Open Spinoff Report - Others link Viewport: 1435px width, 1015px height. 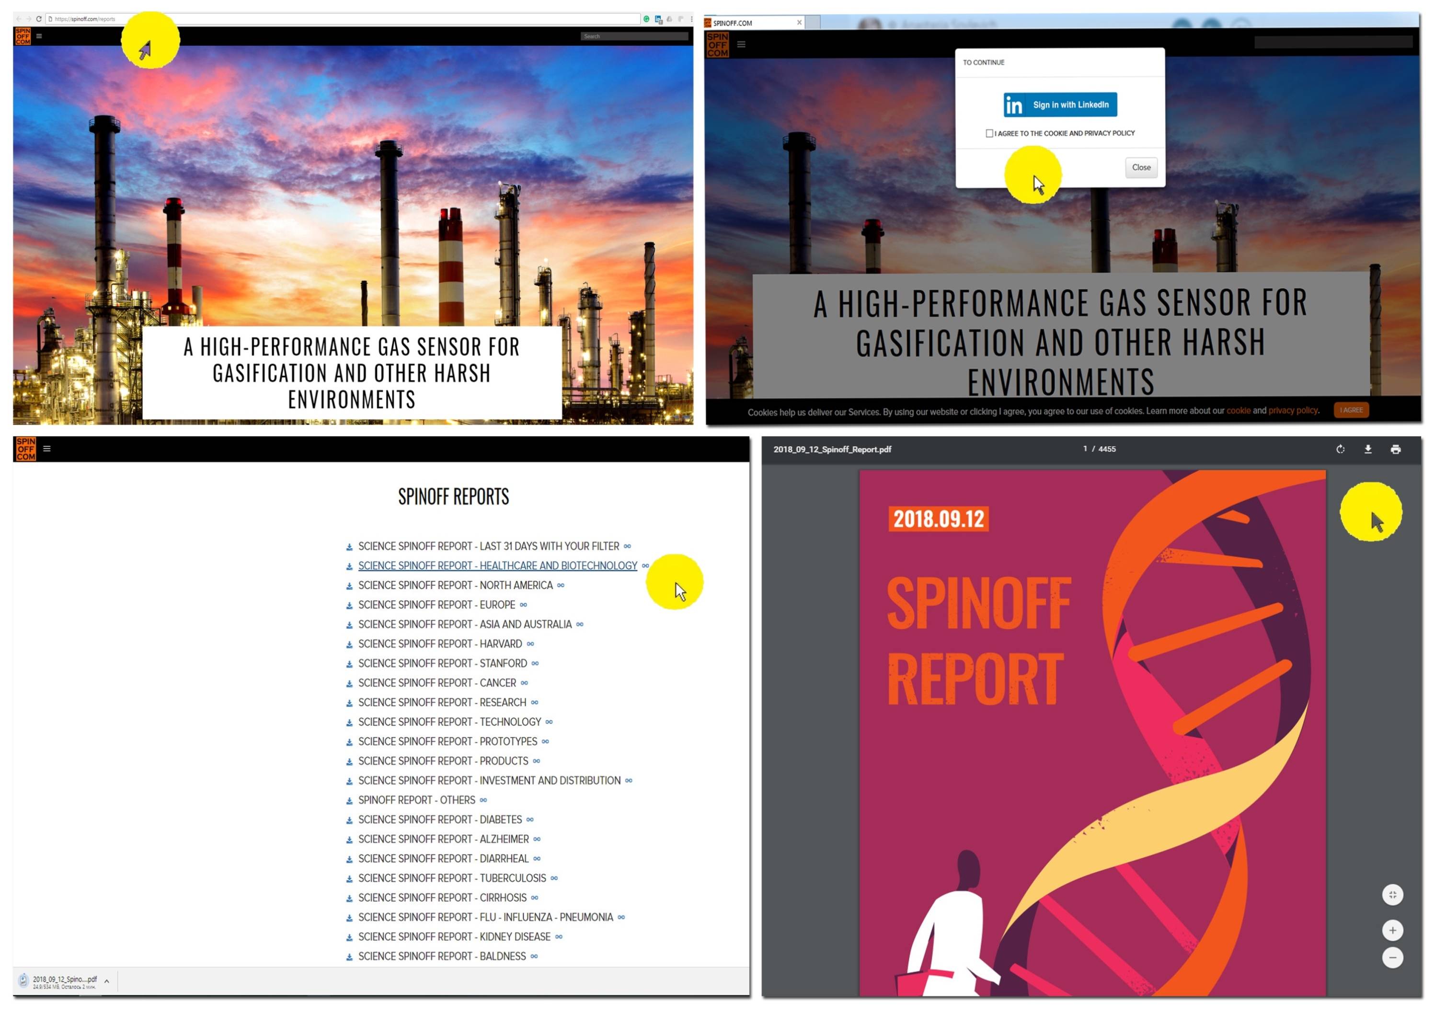[x=416, y=800]
